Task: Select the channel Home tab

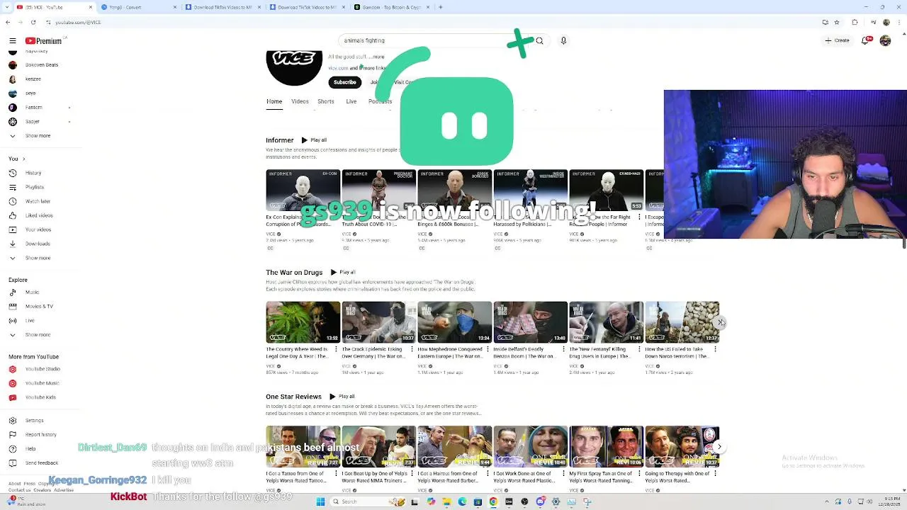Action: (x=274, y=101)
